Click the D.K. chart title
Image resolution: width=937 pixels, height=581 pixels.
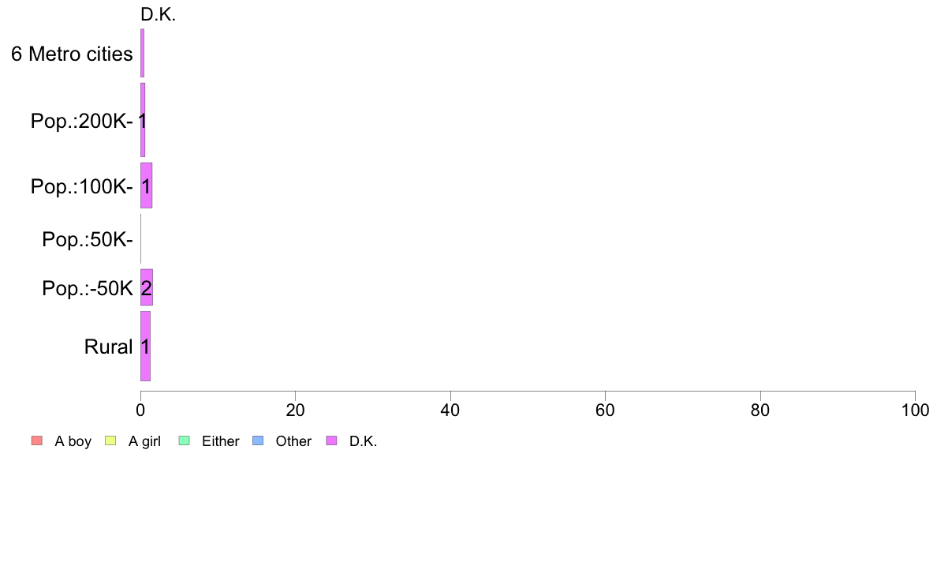click(x=158, y=14)
